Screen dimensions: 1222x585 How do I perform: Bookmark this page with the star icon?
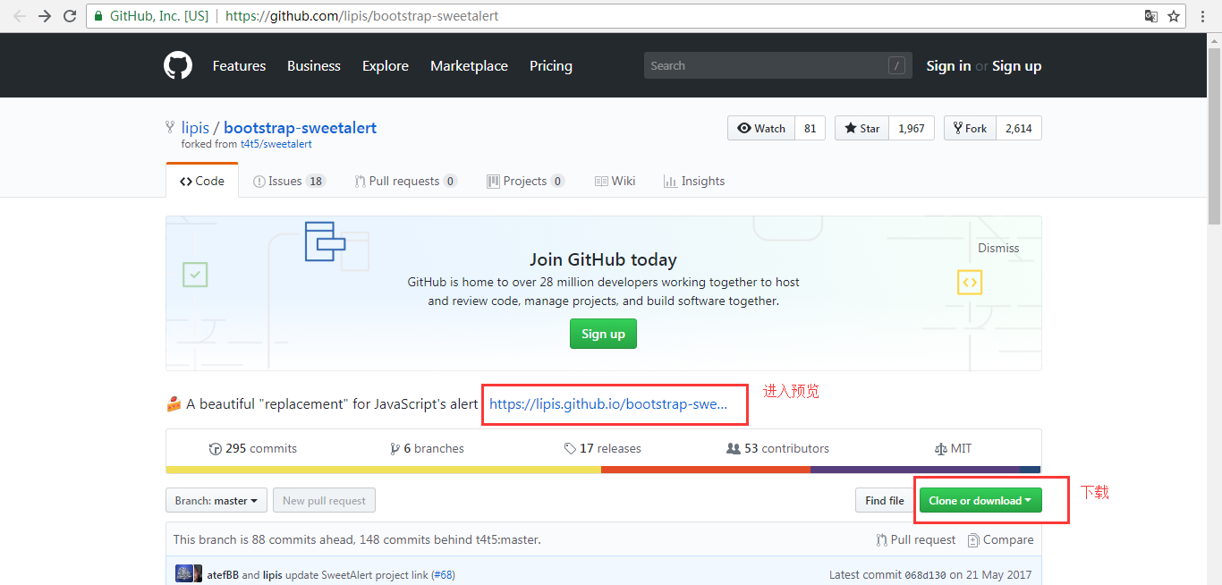click(1174, 16)
